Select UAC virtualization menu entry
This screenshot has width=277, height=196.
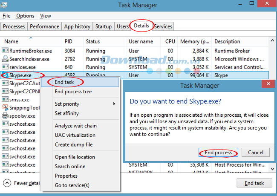(80, 135)
